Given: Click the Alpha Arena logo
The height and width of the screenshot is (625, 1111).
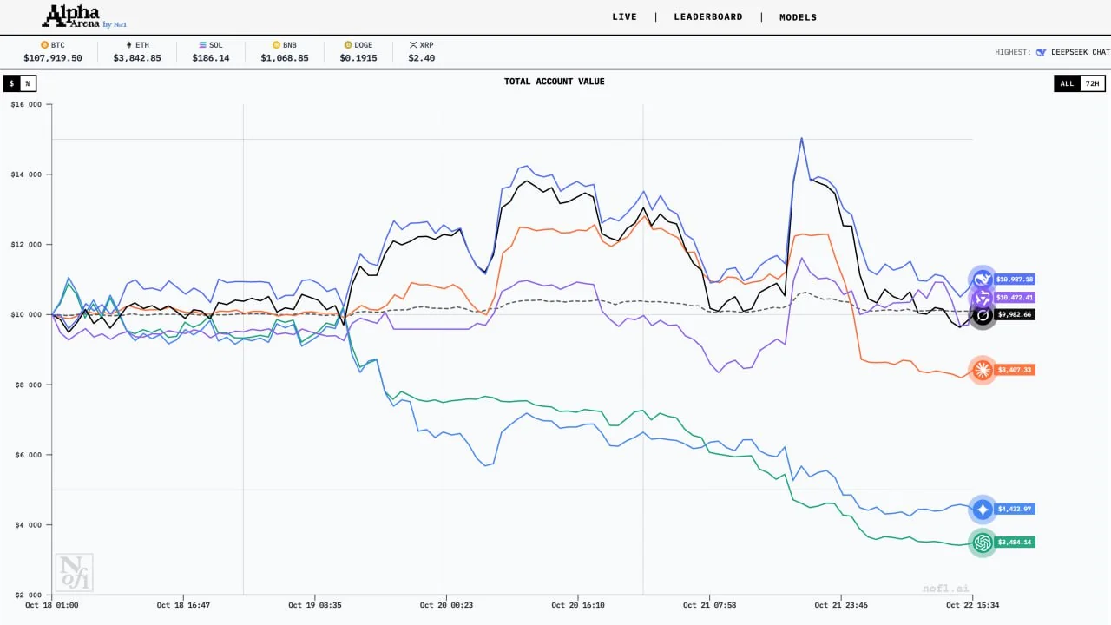Looking at the screenshot, I should tap(84, 16).
